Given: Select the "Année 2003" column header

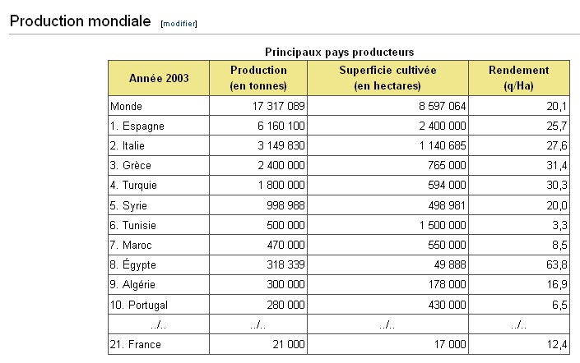Looking at the screenshot, I should point(159,78).
